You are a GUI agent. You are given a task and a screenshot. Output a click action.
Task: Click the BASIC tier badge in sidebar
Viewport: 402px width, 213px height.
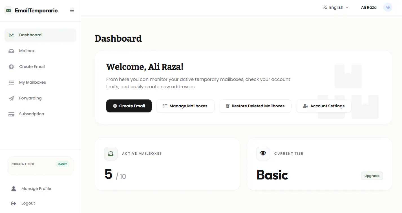[x=63, y=164]
